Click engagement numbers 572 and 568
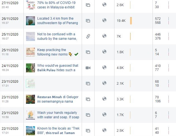Image resolution: width=176 pixels, height=136 pixels. (x=158, y=21)
